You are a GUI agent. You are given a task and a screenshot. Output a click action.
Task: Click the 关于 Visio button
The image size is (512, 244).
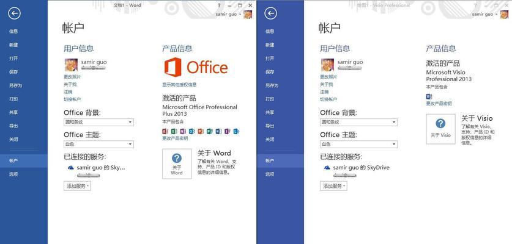tap(440, 129)
